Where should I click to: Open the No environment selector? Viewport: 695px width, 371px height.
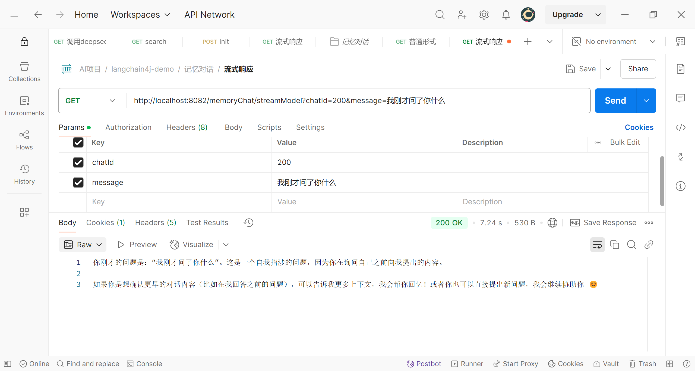(614, 41)
